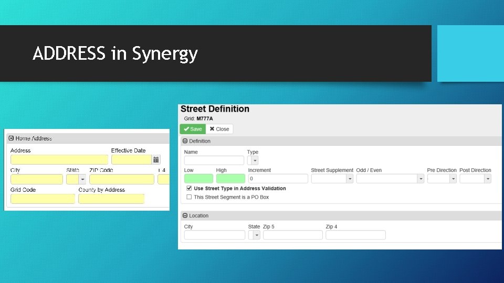Click the Save button in Street Definition
The image size is (504, 283).
click(x=193, y=129)
